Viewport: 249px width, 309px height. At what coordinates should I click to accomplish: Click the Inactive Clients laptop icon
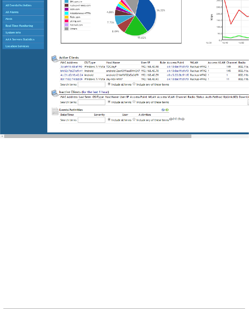(x=55, y=93)
